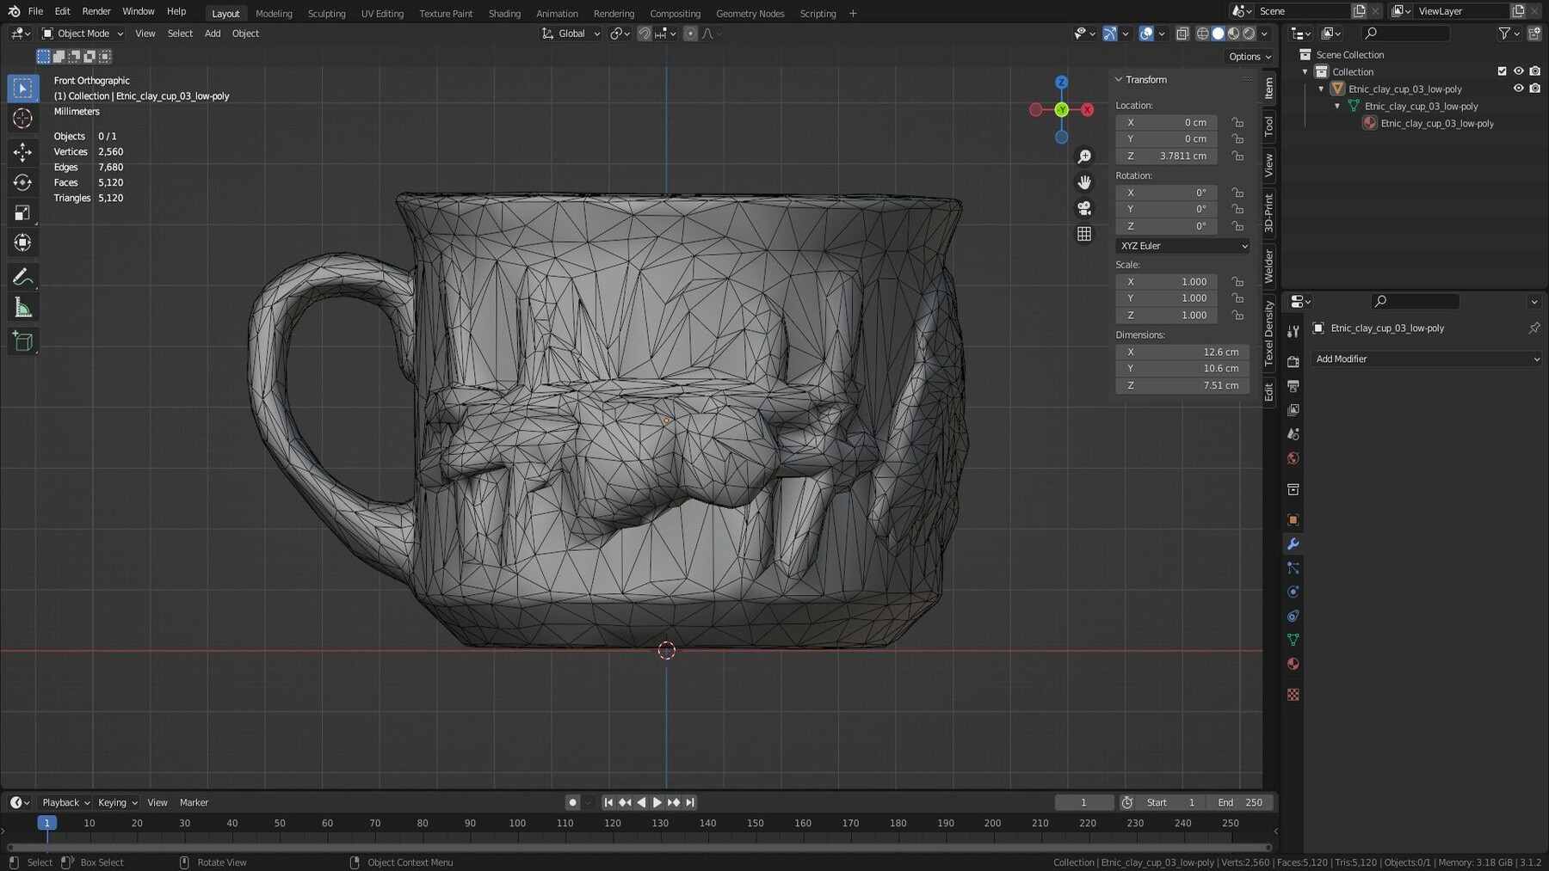Open the XYZ Euler rotation order dropdown
This screenshot has height=871, width=1549.
click(x=1182, y=246)
